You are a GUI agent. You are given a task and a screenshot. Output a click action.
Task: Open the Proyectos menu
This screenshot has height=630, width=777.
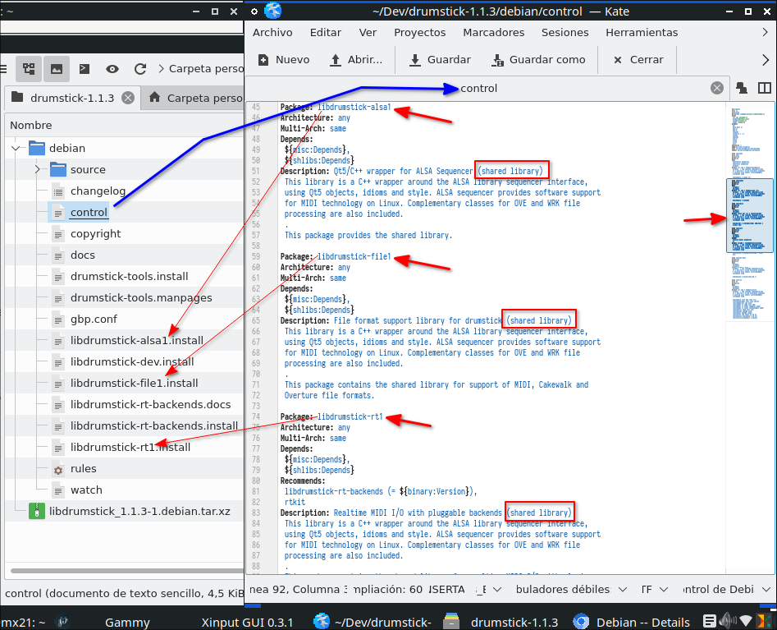coord(420,32)
